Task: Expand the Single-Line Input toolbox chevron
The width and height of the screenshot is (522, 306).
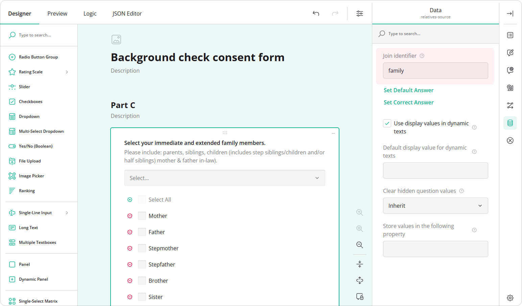Action: click(67, 212)
